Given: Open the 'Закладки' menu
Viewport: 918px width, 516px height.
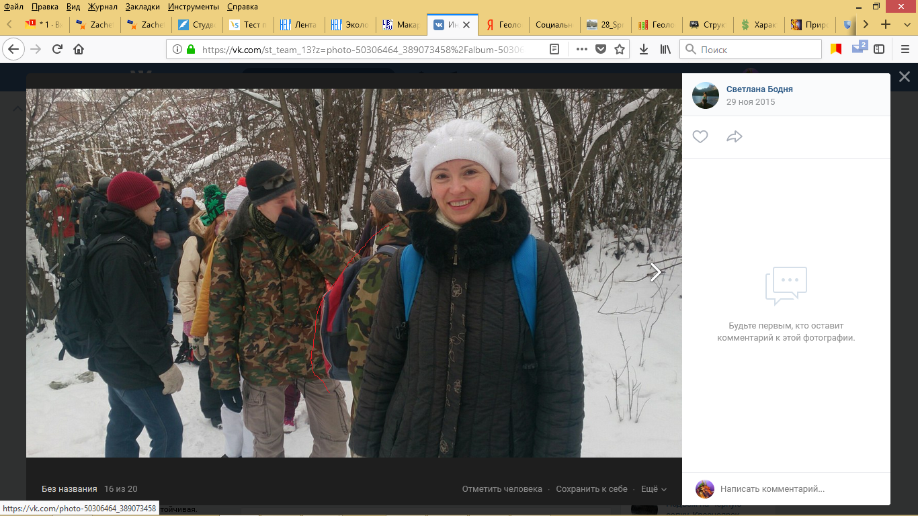Looking at the screenshot, I should [142, 7].
